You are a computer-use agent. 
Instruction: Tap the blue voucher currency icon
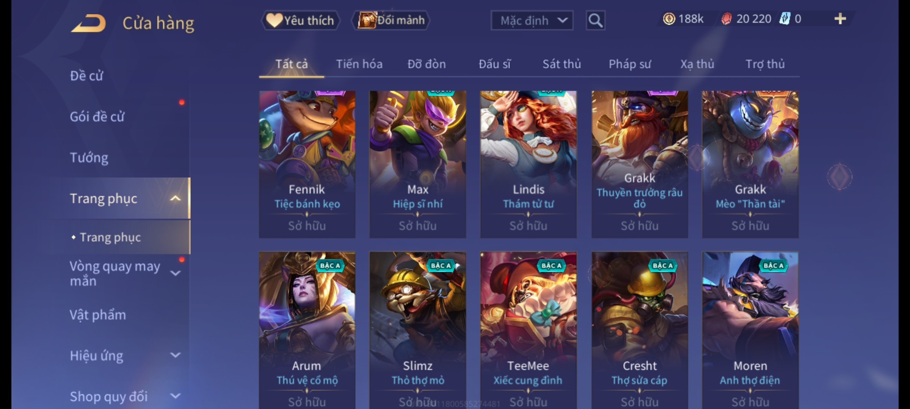[784, 19]
